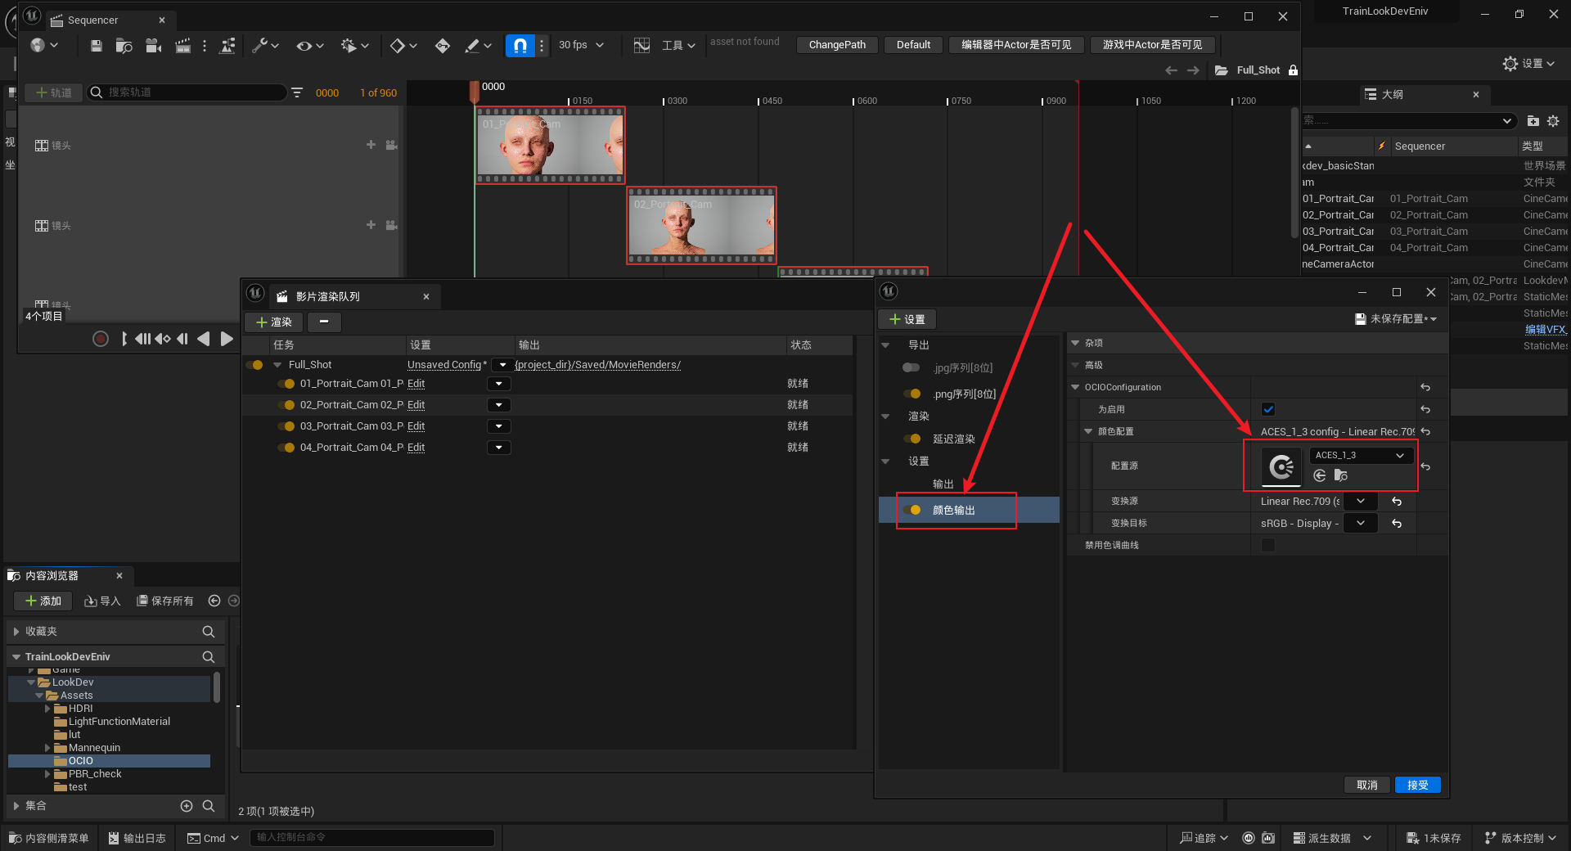Uncheck the 为启用 checkbox
Image resolution: width=1571 pixels, height=851 pixels.
point(1268,409)
